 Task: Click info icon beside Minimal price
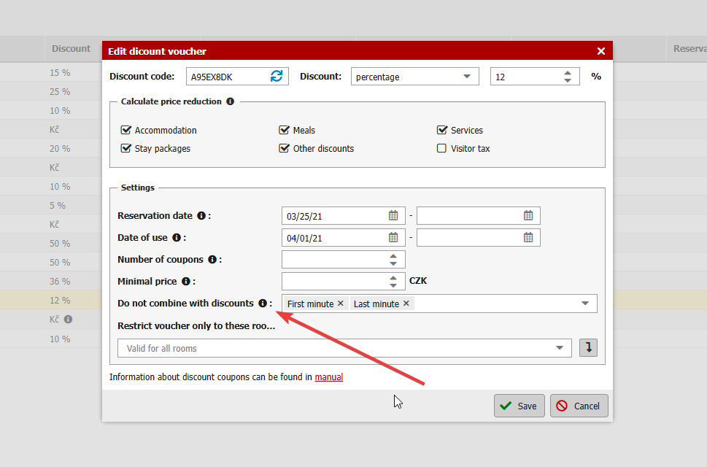(186, 281)
